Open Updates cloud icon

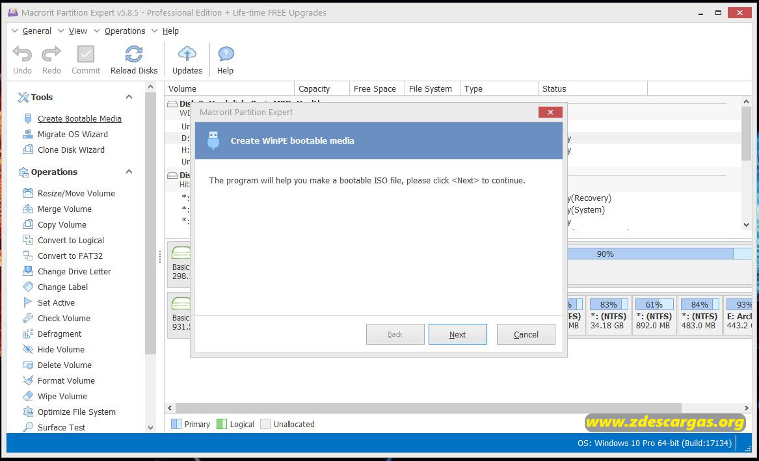tap(187, 54)
